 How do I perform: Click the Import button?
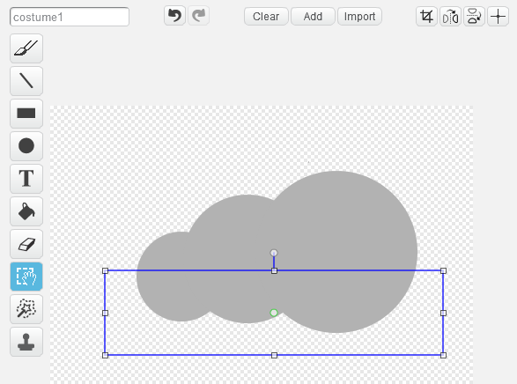(359, 16)
